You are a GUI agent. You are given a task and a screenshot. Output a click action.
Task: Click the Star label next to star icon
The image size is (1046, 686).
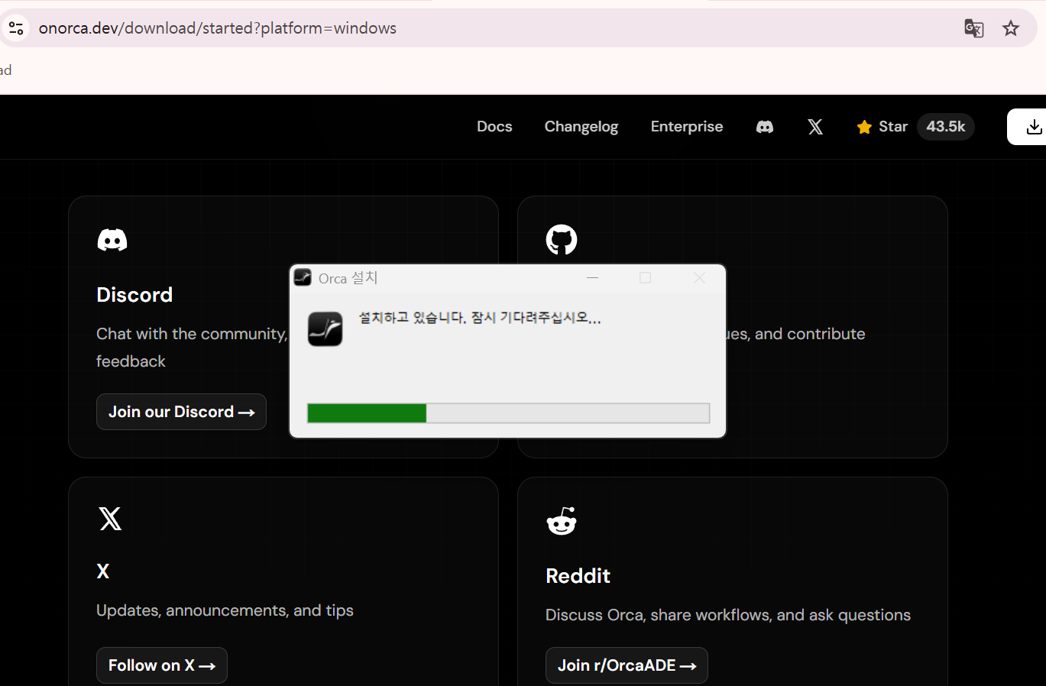893,127
